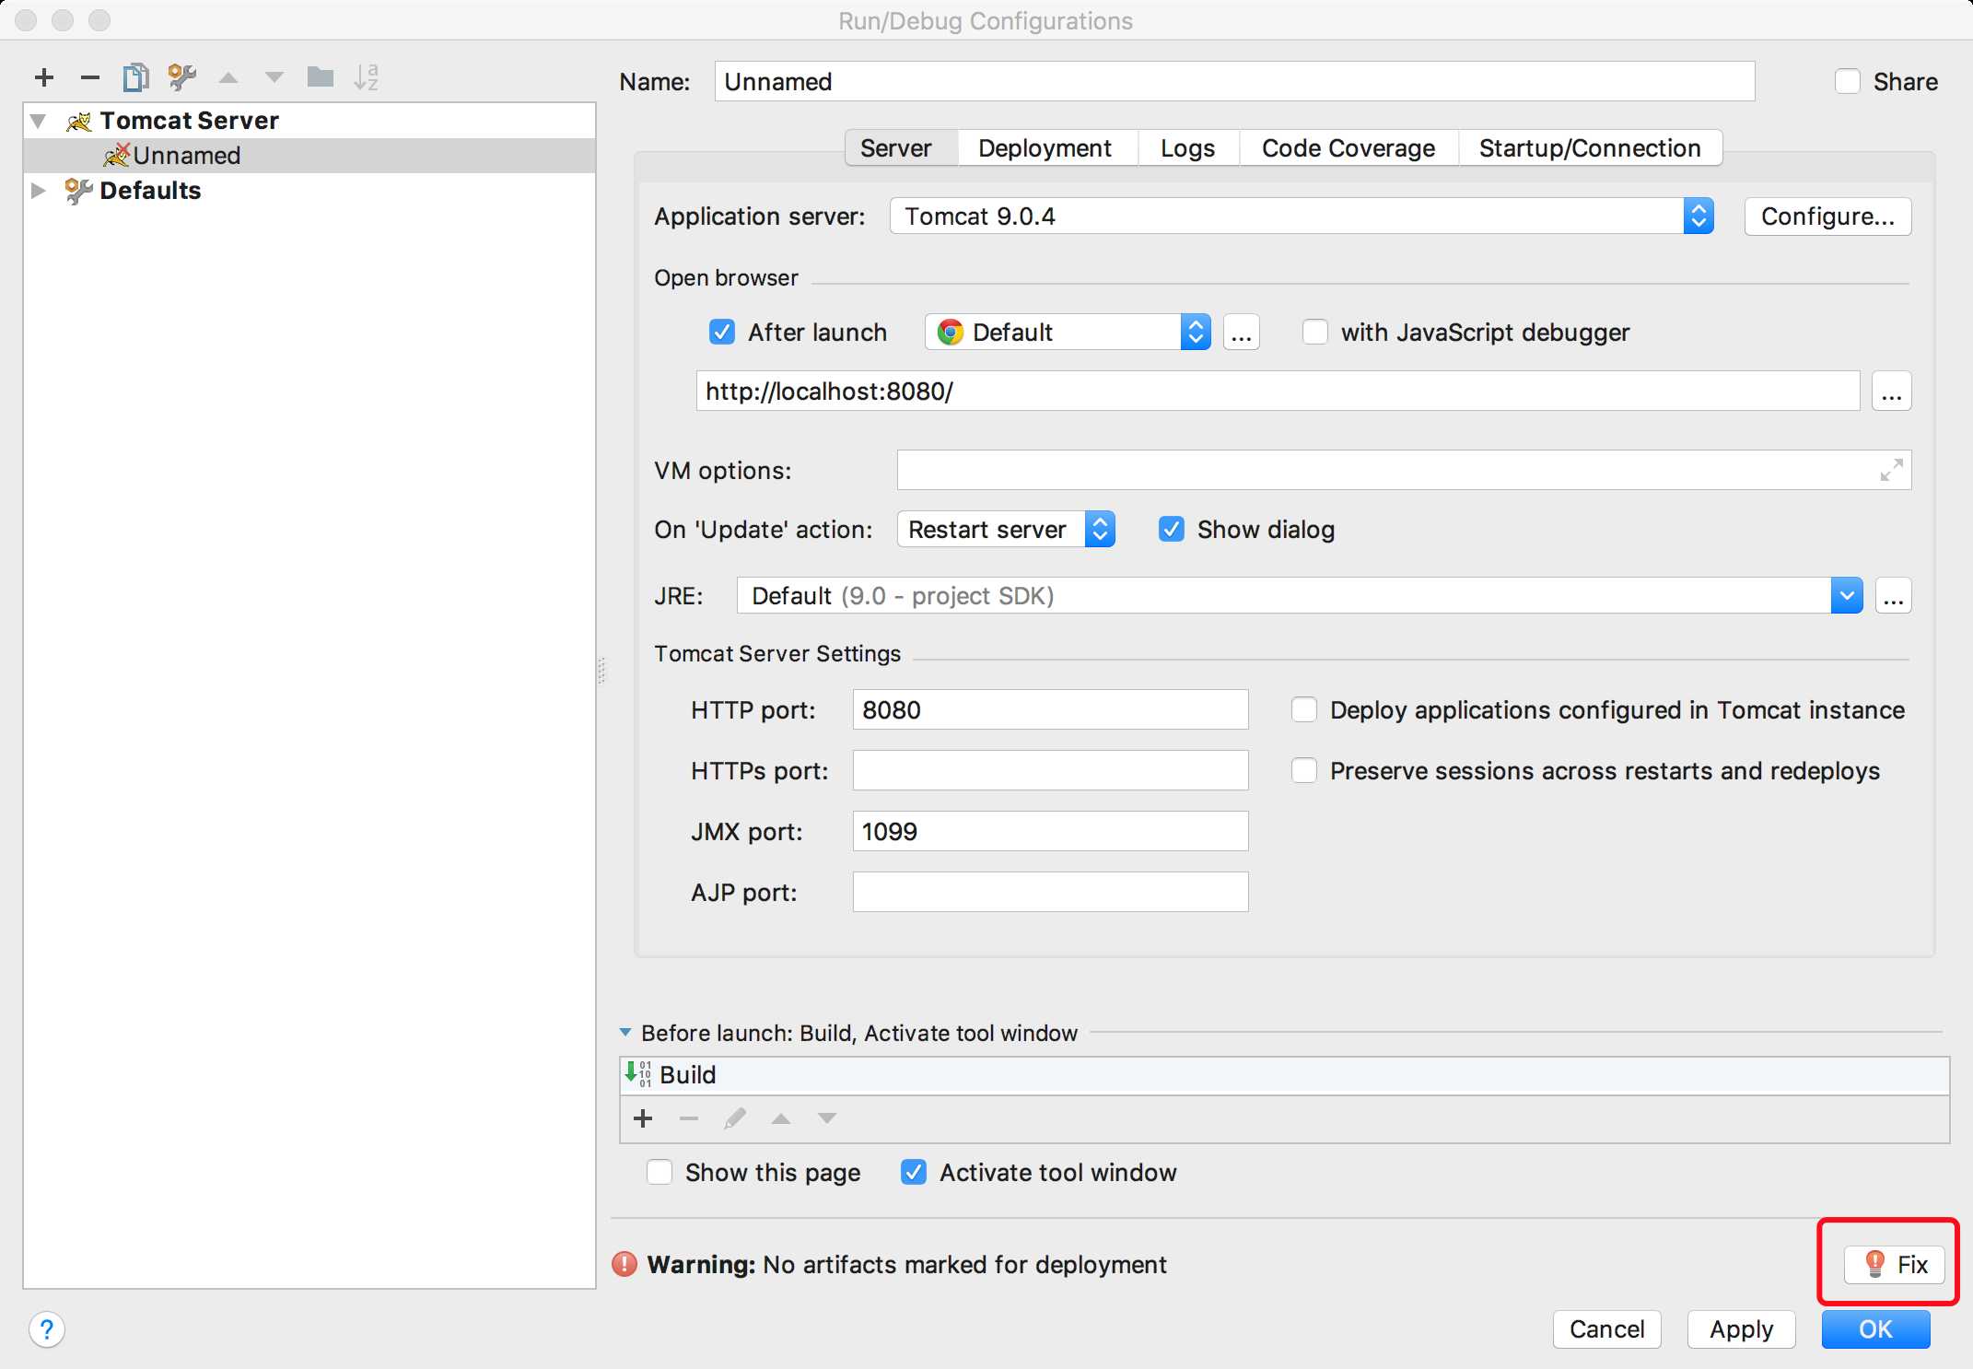1973x1369 pixels.
Task: Toggle the Show dialog checkbox
Action: pos(1168,531)
